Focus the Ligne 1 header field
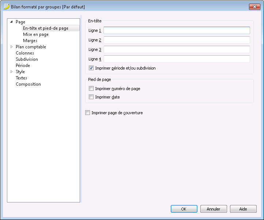Viewport: 264px width, 220px height. (x=177, y=30)
